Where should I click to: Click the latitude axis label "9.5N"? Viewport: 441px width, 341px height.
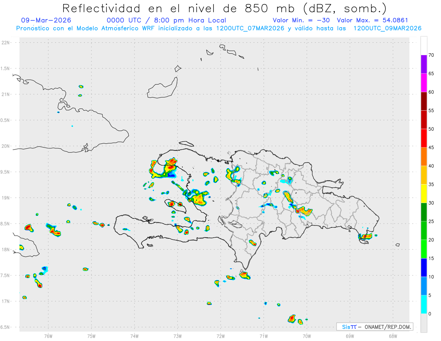pos(5,172)
